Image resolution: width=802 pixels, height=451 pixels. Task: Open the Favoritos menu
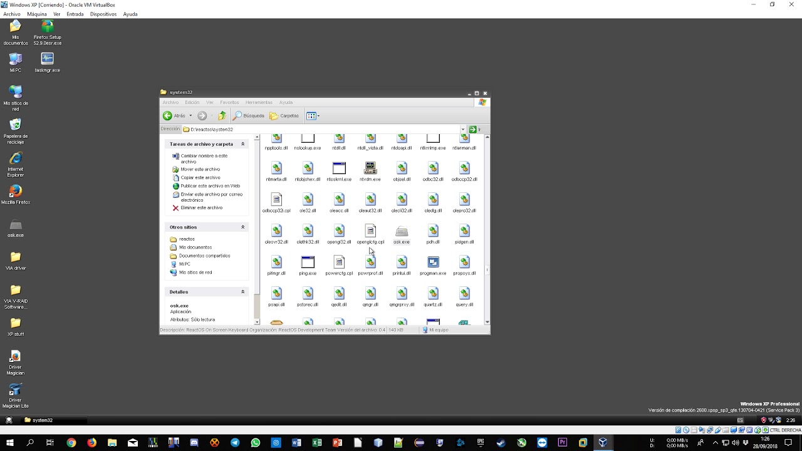pyautogui.click(x=229, y=102)
